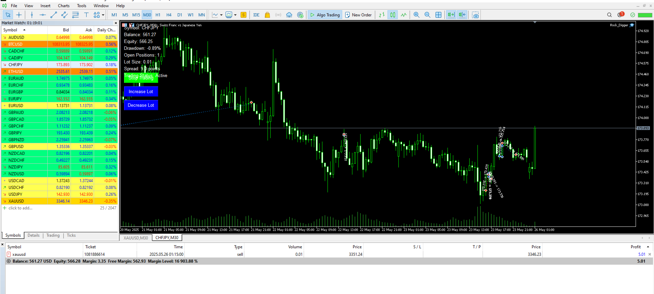This screenshot has height=294, width=654.
Task: Take a chart screenshot
Action: click(475, 15)
